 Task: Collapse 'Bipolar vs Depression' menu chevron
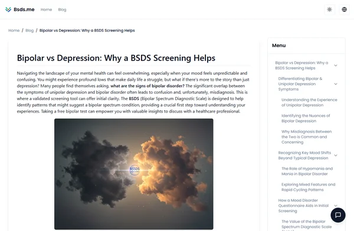point(336,65)
